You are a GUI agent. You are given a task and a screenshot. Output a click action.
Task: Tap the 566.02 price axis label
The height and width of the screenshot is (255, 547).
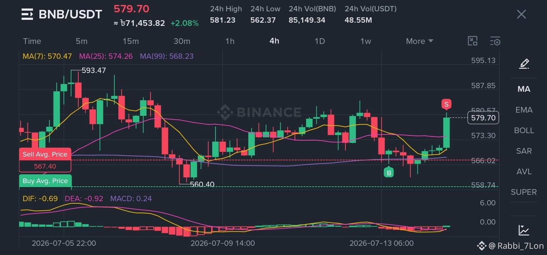click(x=483, y=160)
